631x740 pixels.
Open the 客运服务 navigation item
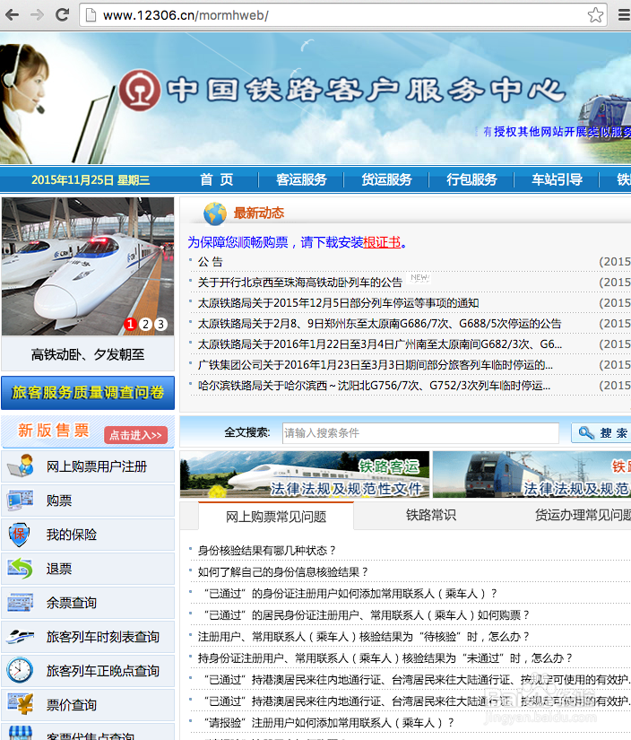(x=301, y=179)
